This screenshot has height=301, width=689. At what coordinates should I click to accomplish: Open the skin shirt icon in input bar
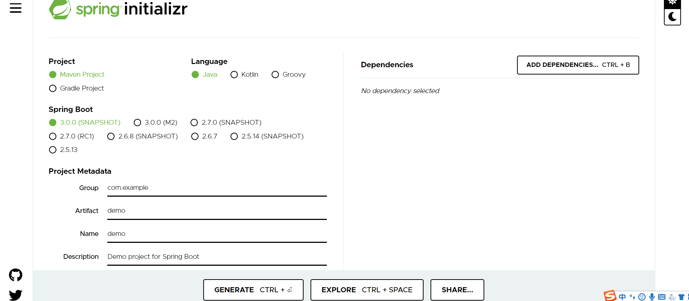tap(681, 297)
